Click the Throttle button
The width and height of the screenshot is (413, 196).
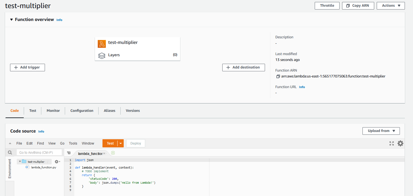click(327, 6)
